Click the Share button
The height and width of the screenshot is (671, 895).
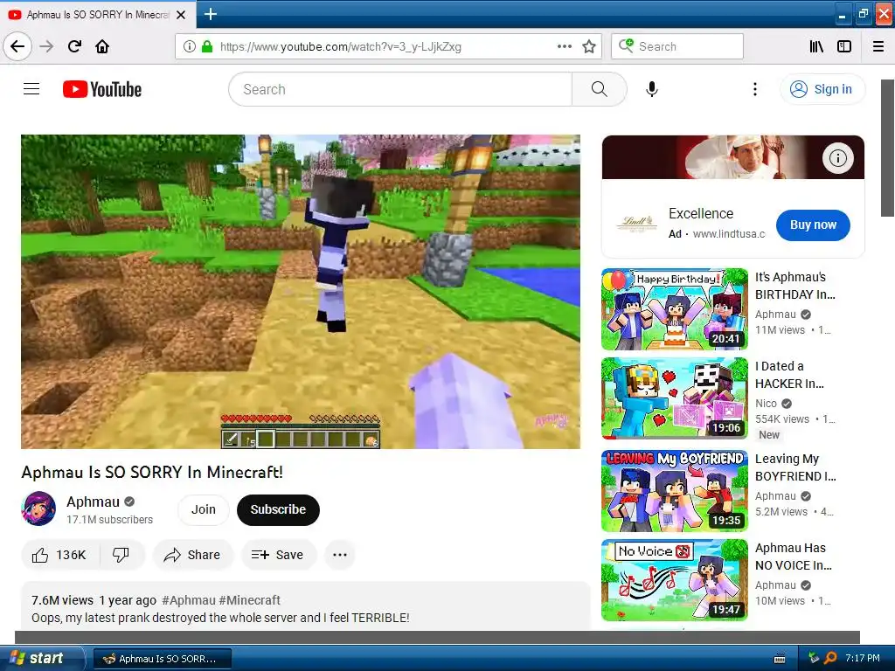(x=193, y=555)
